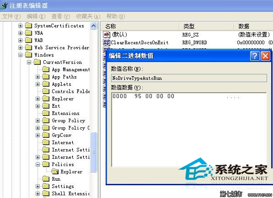
Task: Select the Web Service Provider tree item
Action: (x=62, y=47)
